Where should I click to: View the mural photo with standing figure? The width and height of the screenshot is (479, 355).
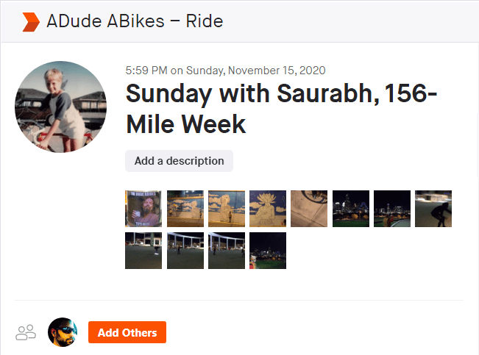(x=227, y=209)
